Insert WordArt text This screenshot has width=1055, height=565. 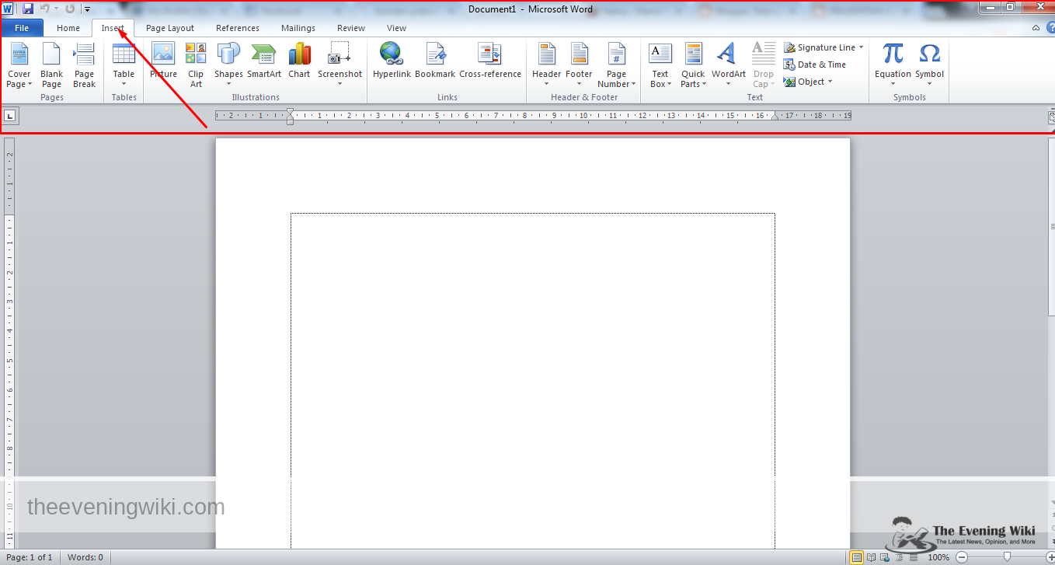click(x=728, y=65)
